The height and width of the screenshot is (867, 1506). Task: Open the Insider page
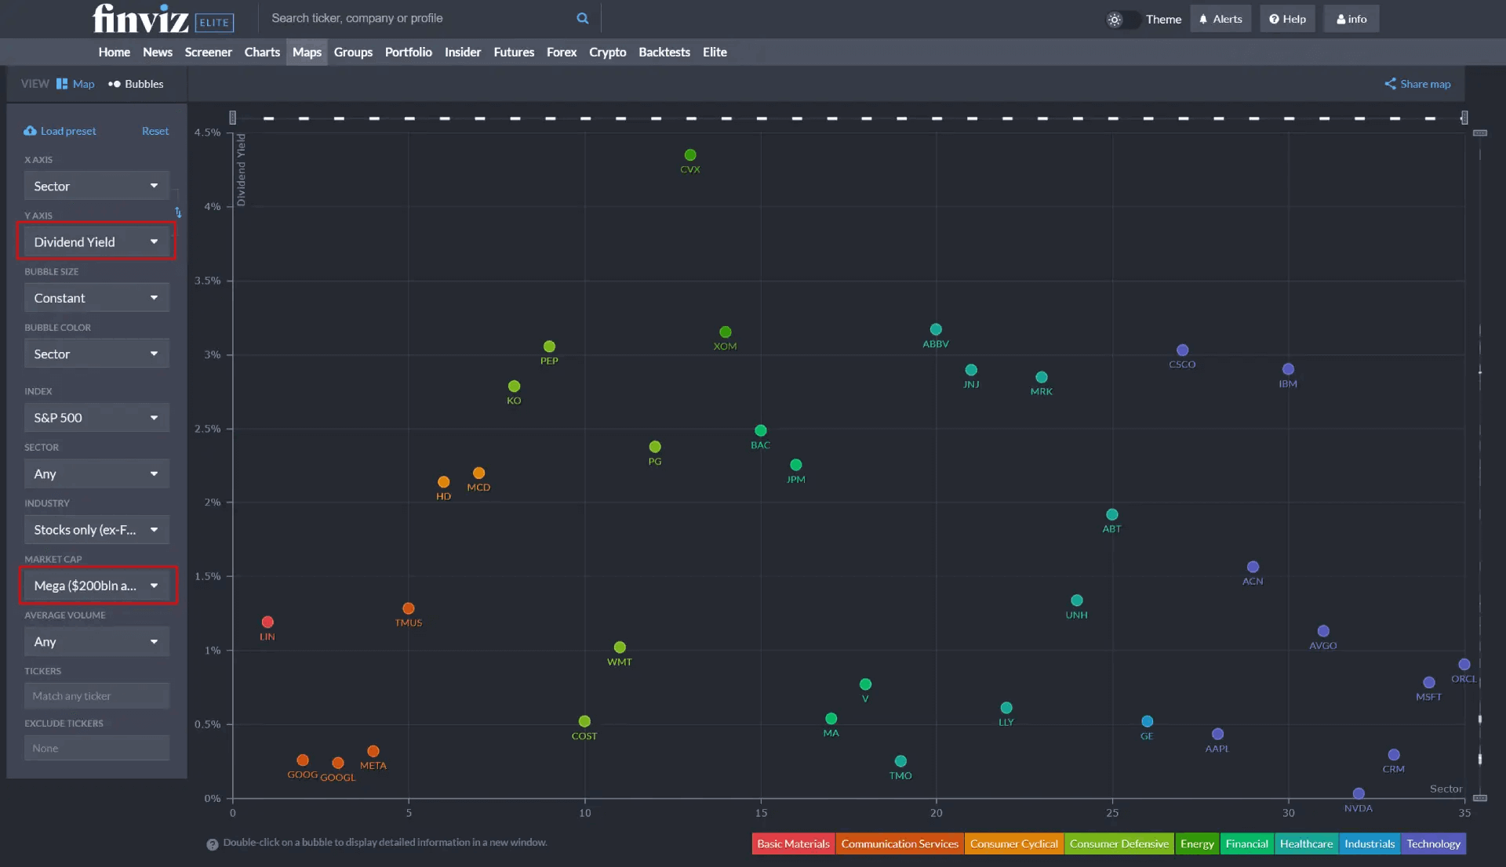[x=463, y=52]
